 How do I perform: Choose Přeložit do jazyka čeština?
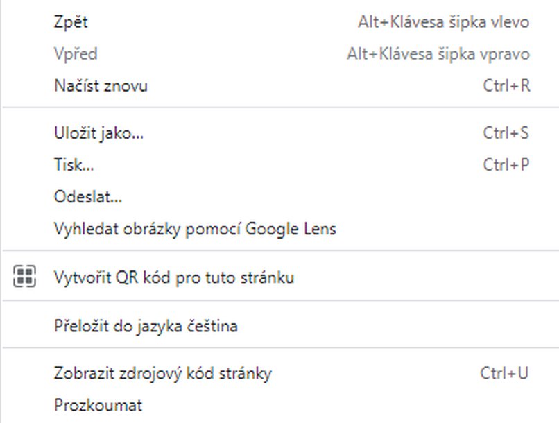[x=146, y=325]
